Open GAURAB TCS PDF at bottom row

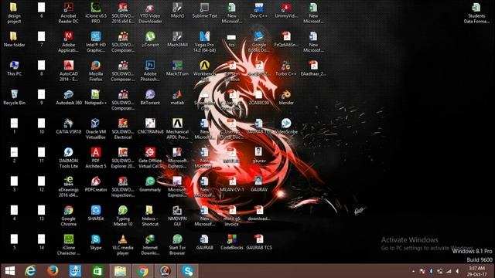coord(259,242)
